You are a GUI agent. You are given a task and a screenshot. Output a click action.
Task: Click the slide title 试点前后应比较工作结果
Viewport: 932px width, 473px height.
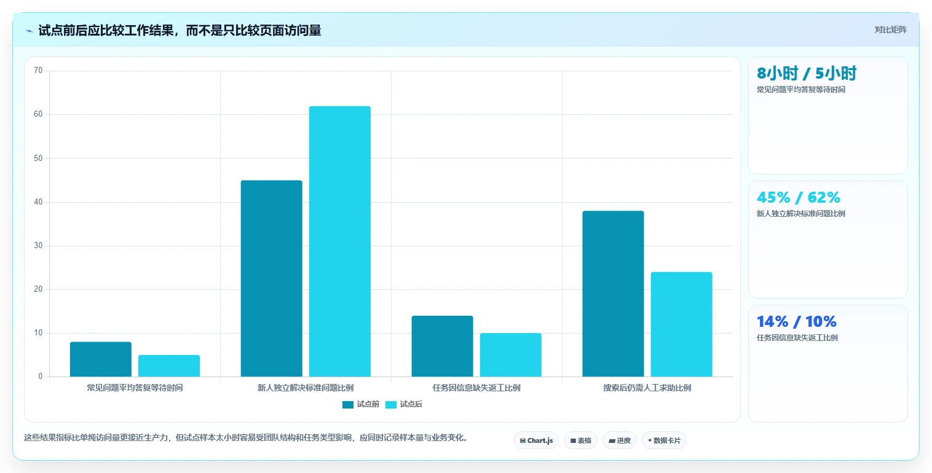pyautogui.click(x=180, y=30)
